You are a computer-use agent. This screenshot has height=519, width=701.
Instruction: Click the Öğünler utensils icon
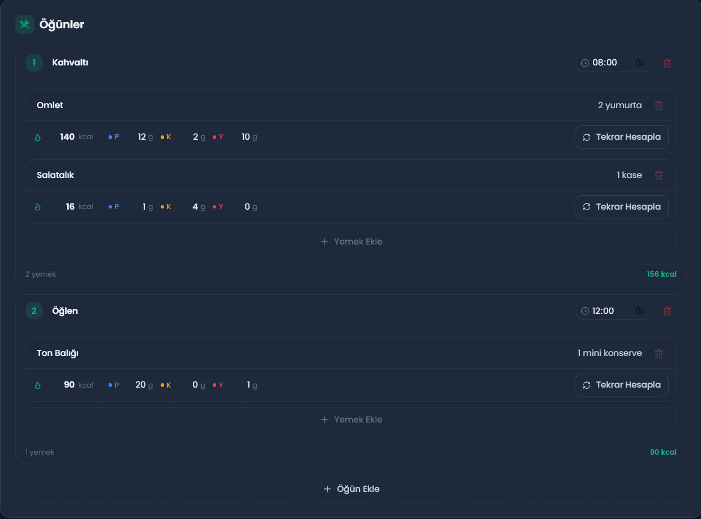(x=24, y=24)
